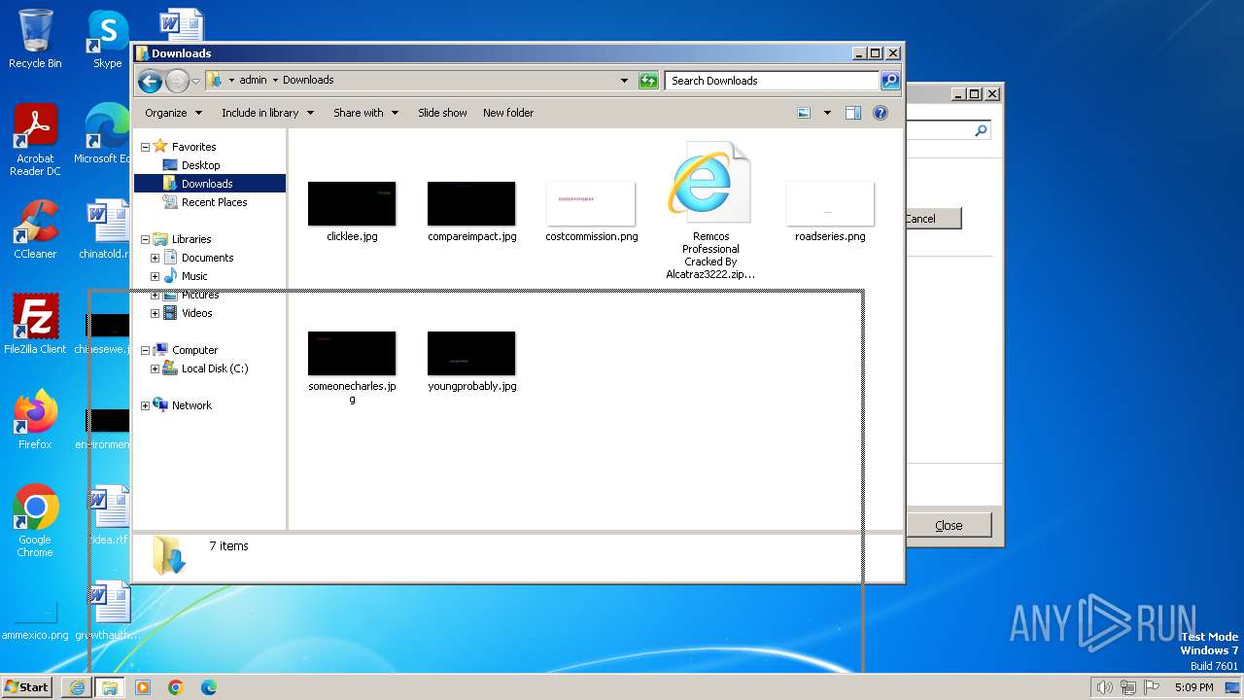Open Explorer Help question mark icon
1244x700 pixels.
(x=881, y=113)
